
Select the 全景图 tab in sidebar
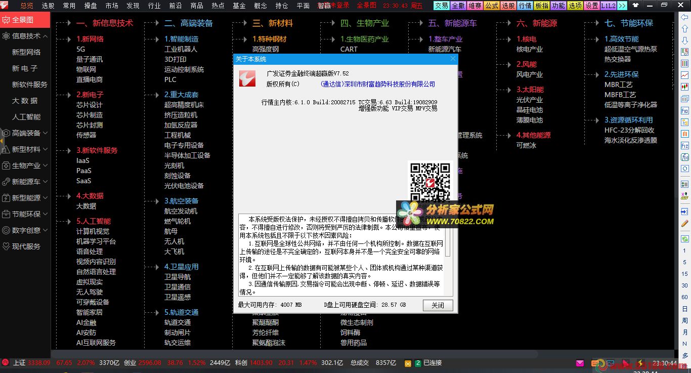click(x=25, y=20)
